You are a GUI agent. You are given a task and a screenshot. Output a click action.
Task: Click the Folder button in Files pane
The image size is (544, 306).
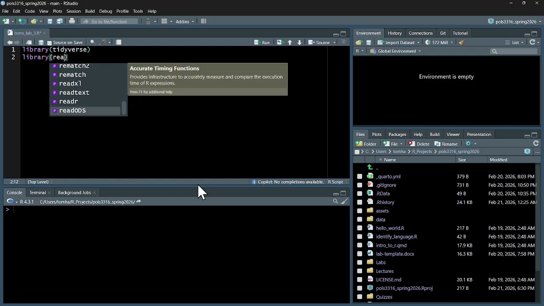[x=366, y=144]
